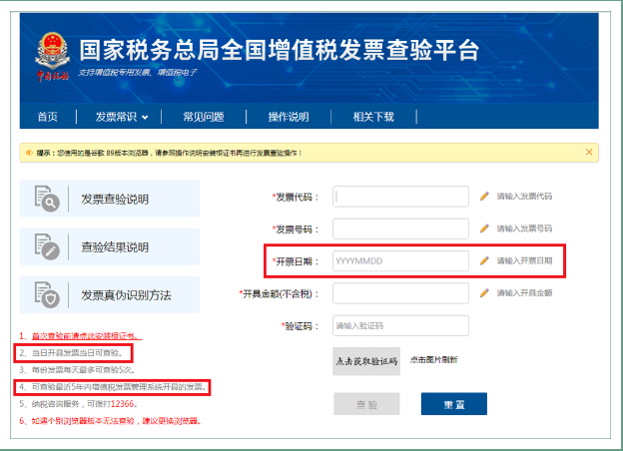Focus the 开具金额(不含税) input field

pyautogui.click(x=400, y=293)
